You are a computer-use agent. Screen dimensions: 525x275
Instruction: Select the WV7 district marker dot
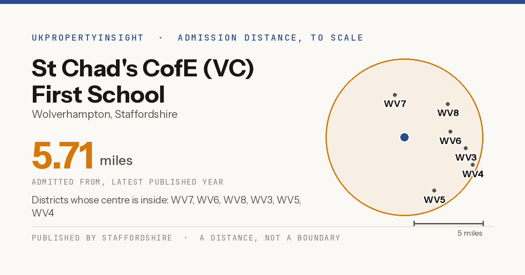pos(395,95)
